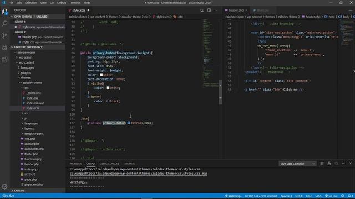Select the styles.scss editor tab
The image size is (355, 199).
tap(79, 10)
